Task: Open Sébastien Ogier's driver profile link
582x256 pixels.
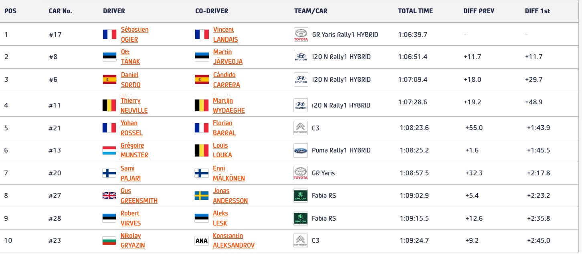Action: coord(134,35)
